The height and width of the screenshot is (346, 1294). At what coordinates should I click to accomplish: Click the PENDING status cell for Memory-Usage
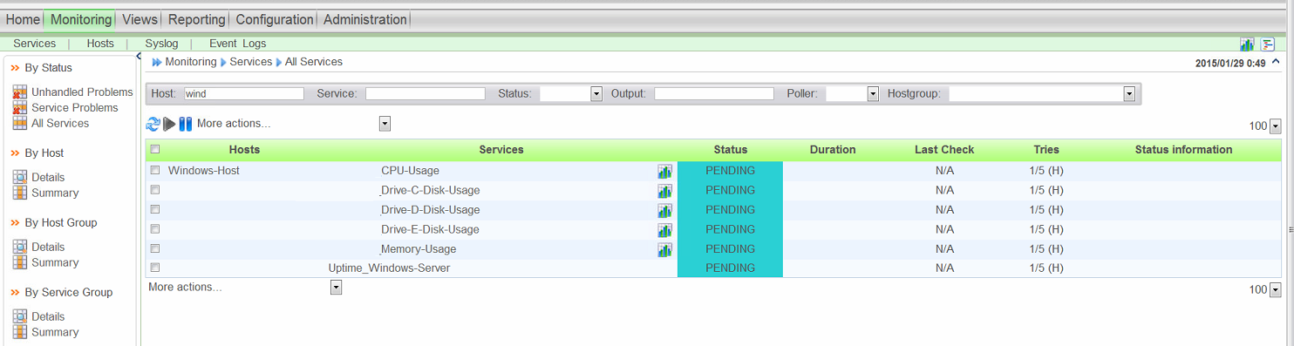[x=730, y=249]
